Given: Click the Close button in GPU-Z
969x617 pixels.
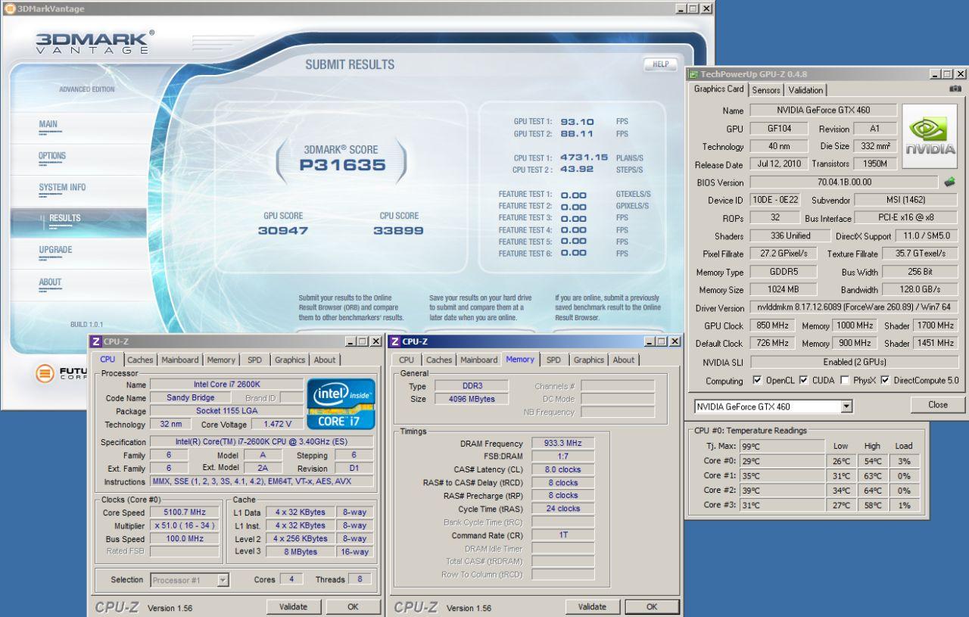Looking at the screenshot, I should 938,404.
